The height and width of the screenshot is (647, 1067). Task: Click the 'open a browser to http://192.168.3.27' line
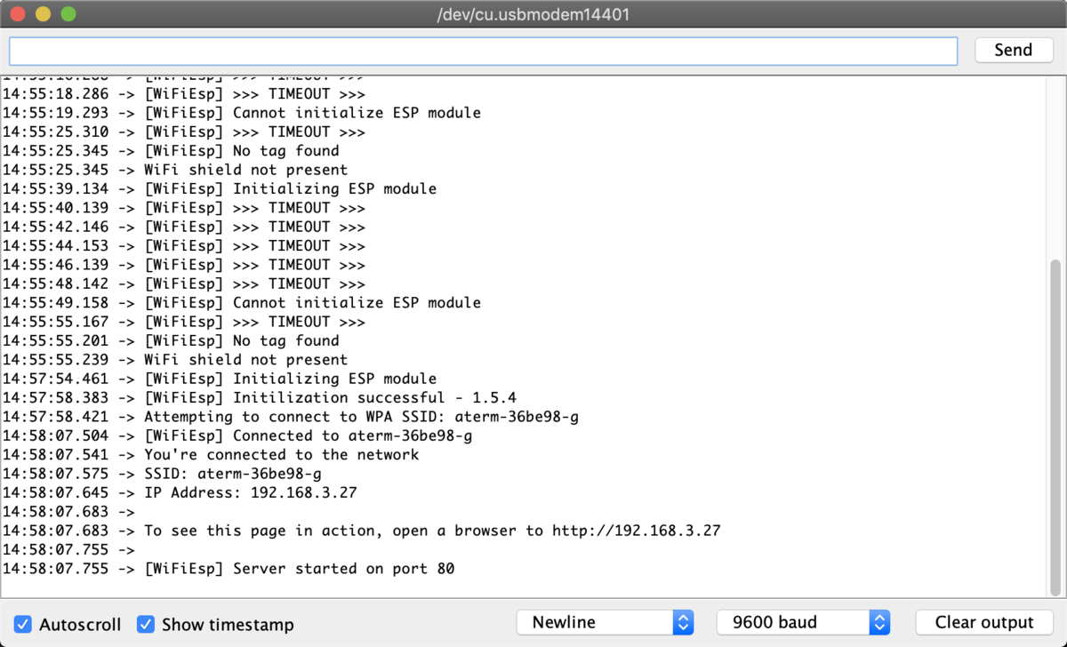click(361, 531)
